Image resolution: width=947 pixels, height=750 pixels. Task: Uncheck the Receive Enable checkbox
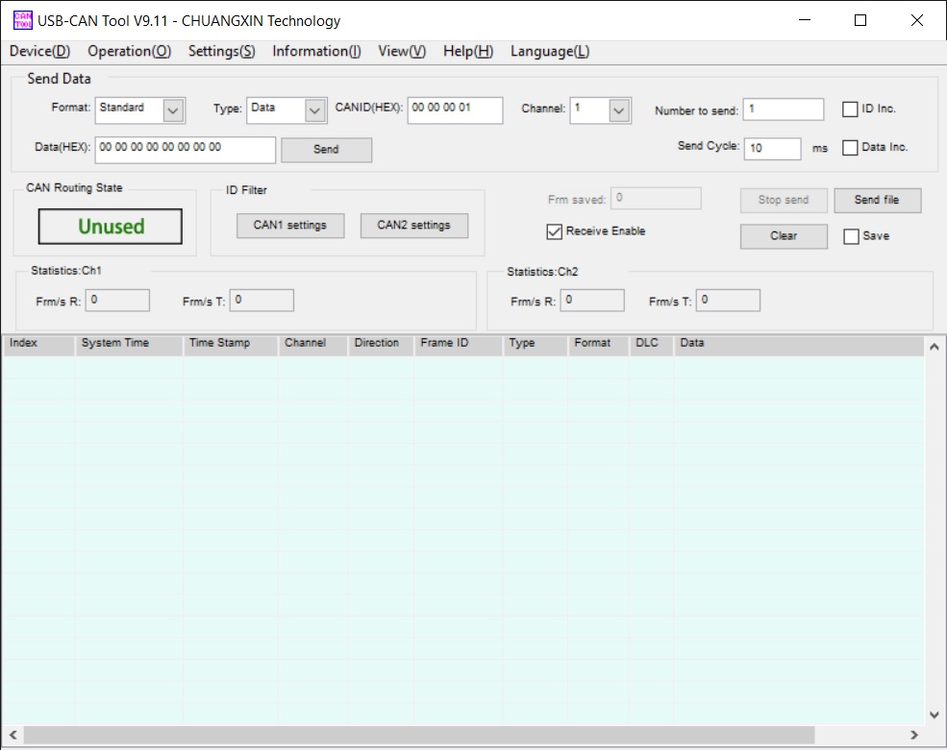point(554,231)
